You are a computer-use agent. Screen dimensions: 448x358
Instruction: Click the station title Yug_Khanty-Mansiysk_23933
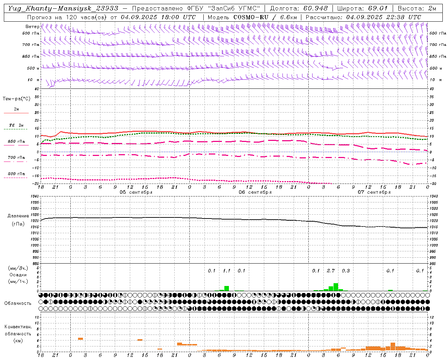(x=63, y=8)
